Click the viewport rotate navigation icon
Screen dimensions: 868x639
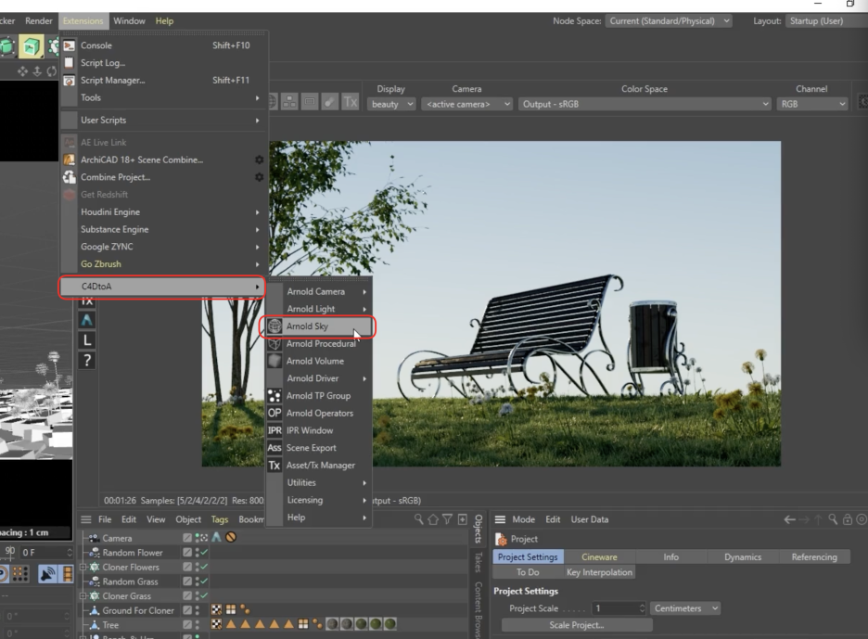(52, 71)
